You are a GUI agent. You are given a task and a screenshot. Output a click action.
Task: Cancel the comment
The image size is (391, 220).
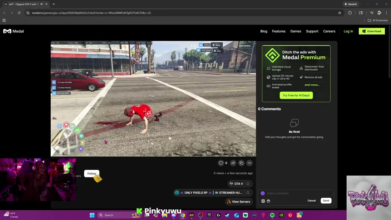(312, 201)
